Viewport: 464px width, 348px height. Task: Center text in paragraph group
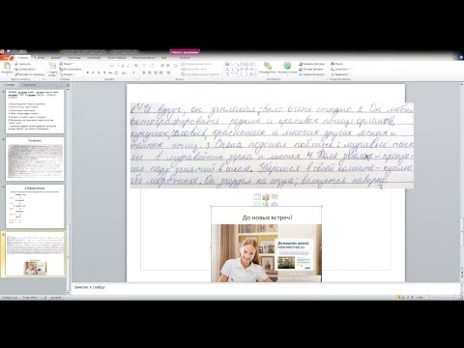[150, 73]
